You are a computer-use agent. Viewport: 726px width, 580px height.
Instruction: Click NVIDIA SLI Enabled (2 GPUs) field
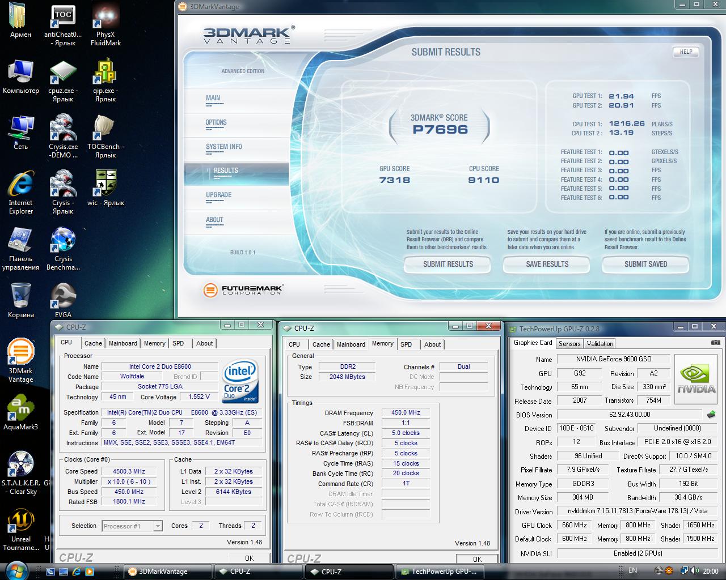[x=638, y=553]
